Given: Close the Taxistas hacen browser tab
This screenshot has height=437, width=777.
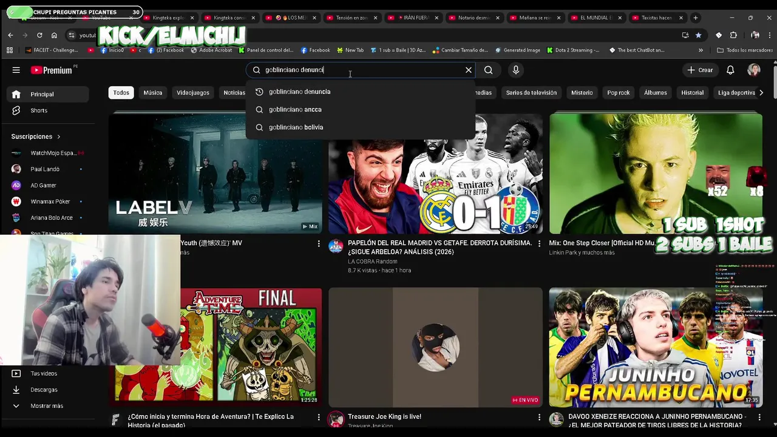Looking at the screenshot, I should pyautogui.click(x=680, y=18).
